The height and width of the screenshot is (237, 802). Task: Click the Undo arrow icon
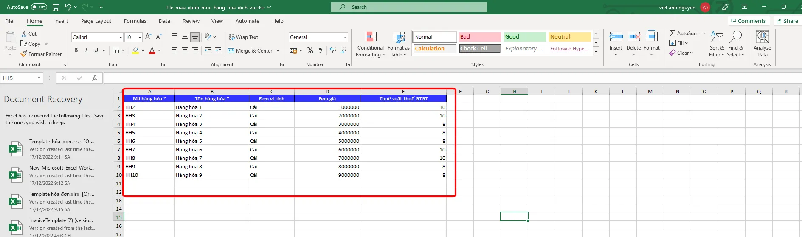[x=68, y=7]
